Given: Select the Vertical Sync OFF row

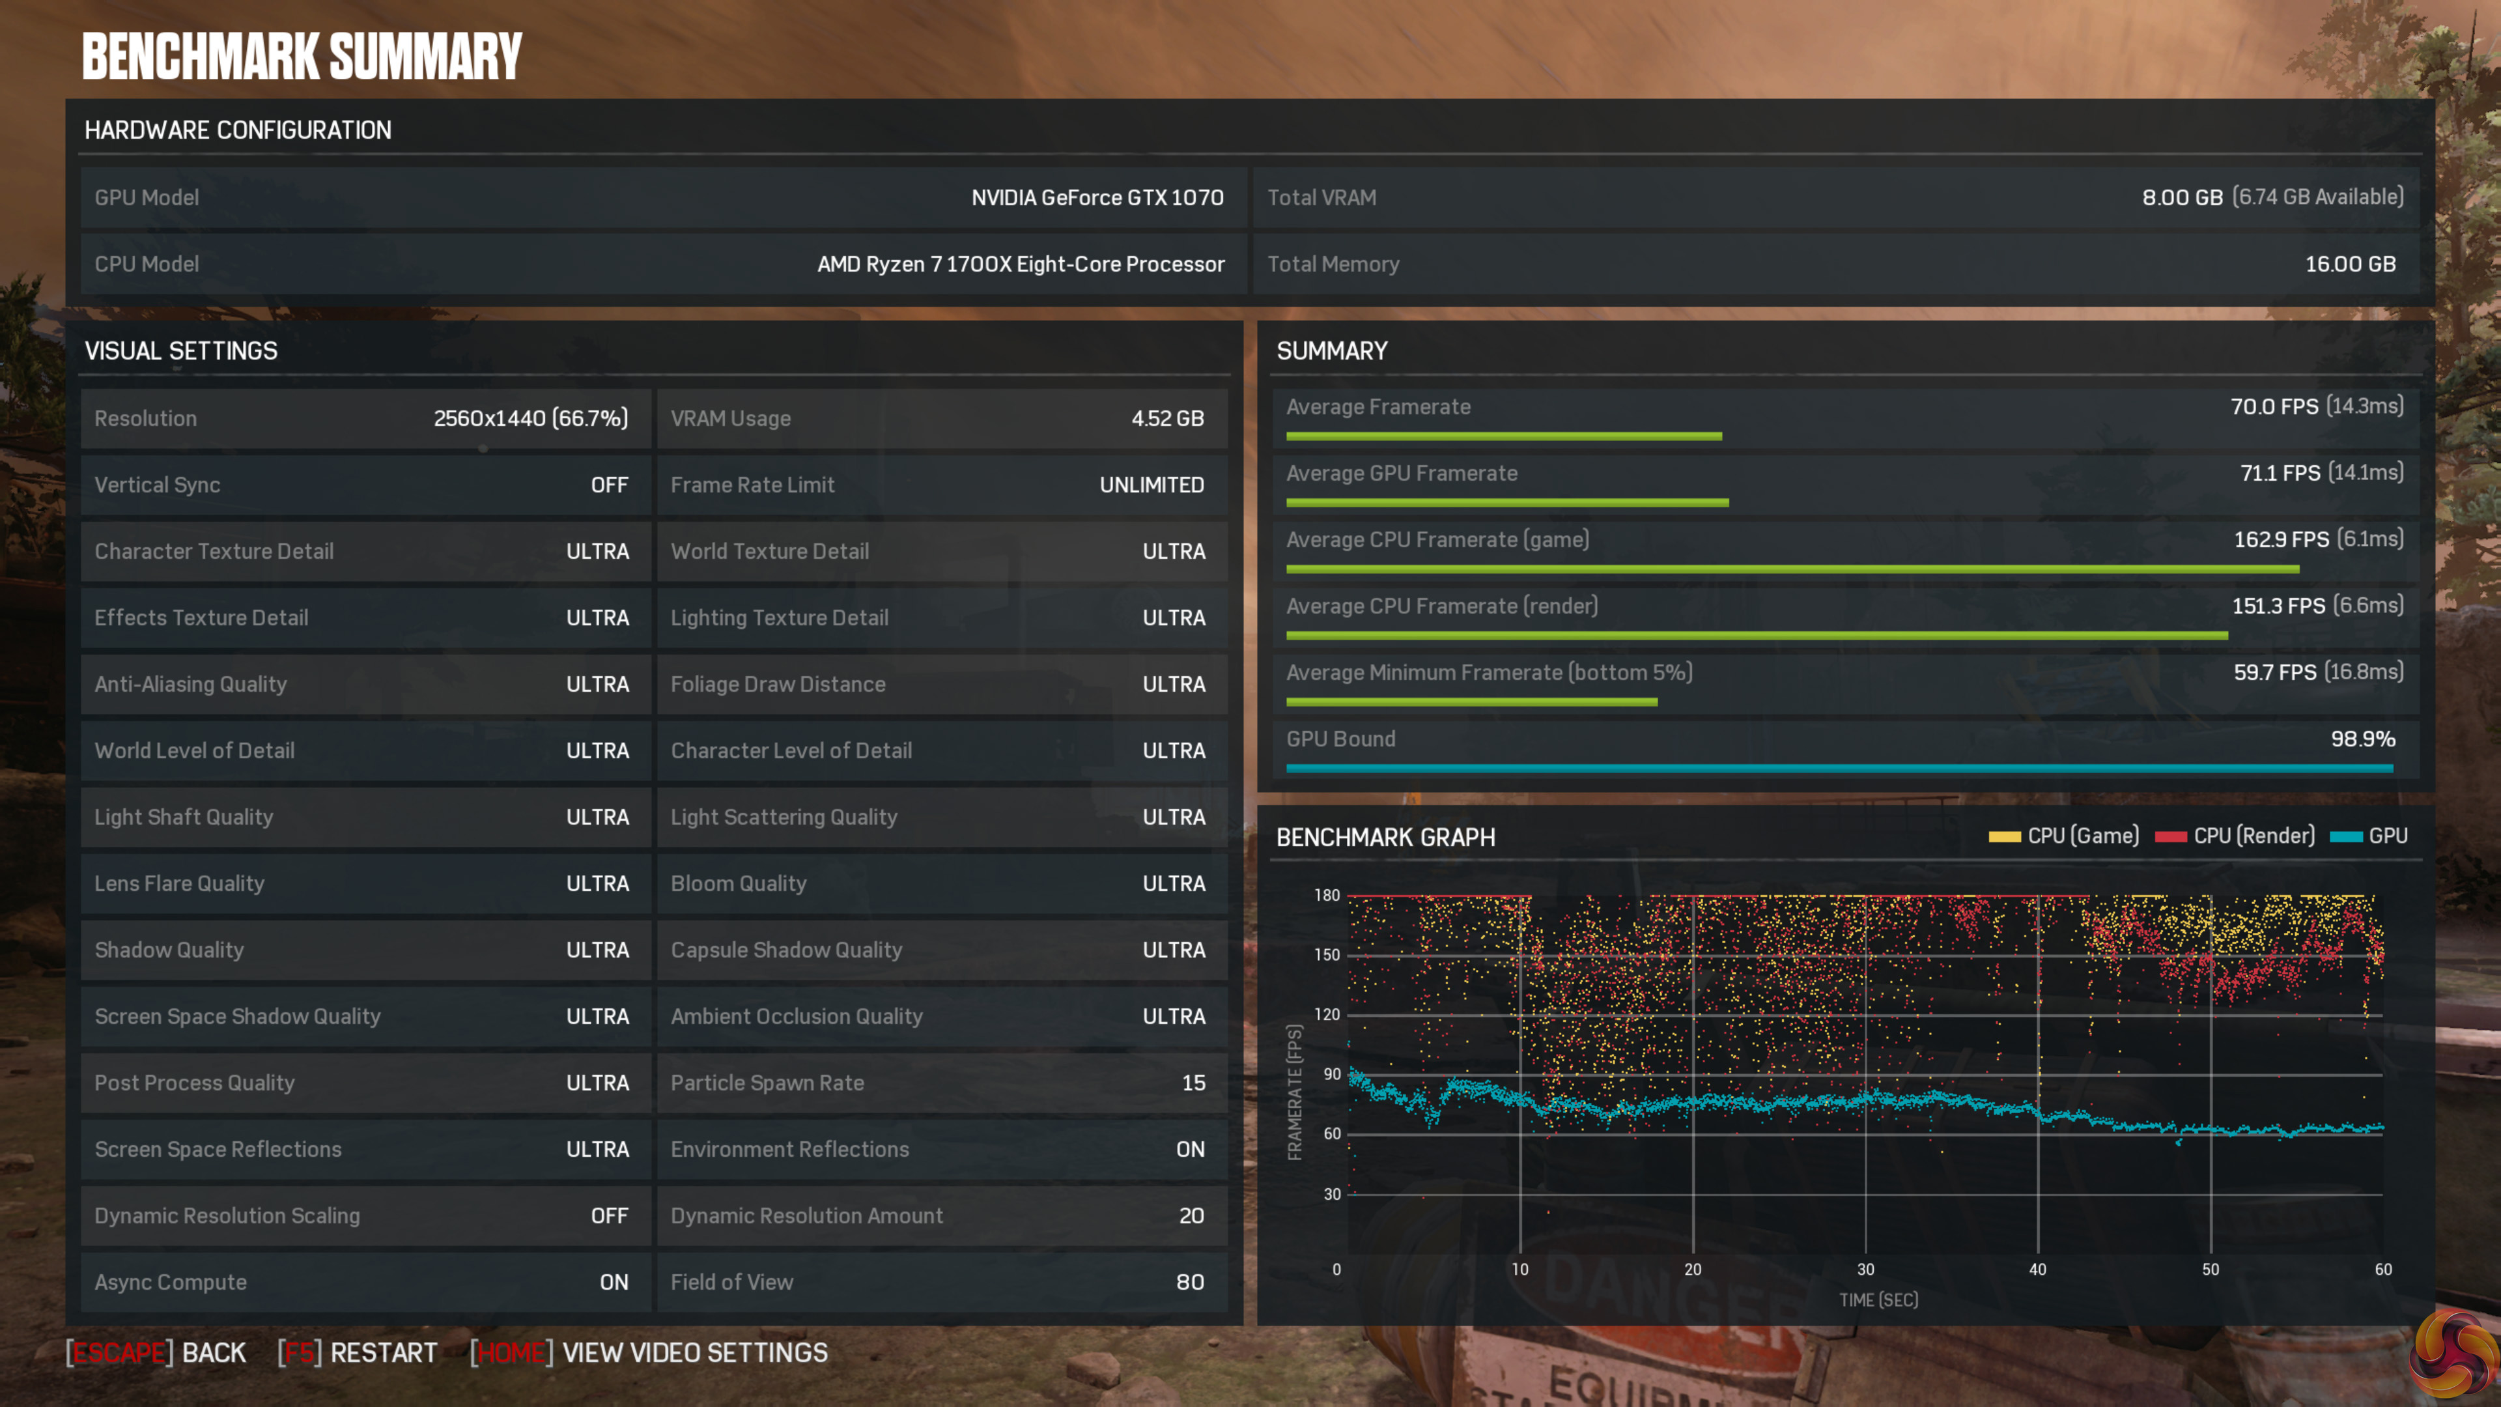Looking at the screenshot, I should point(364,485).
